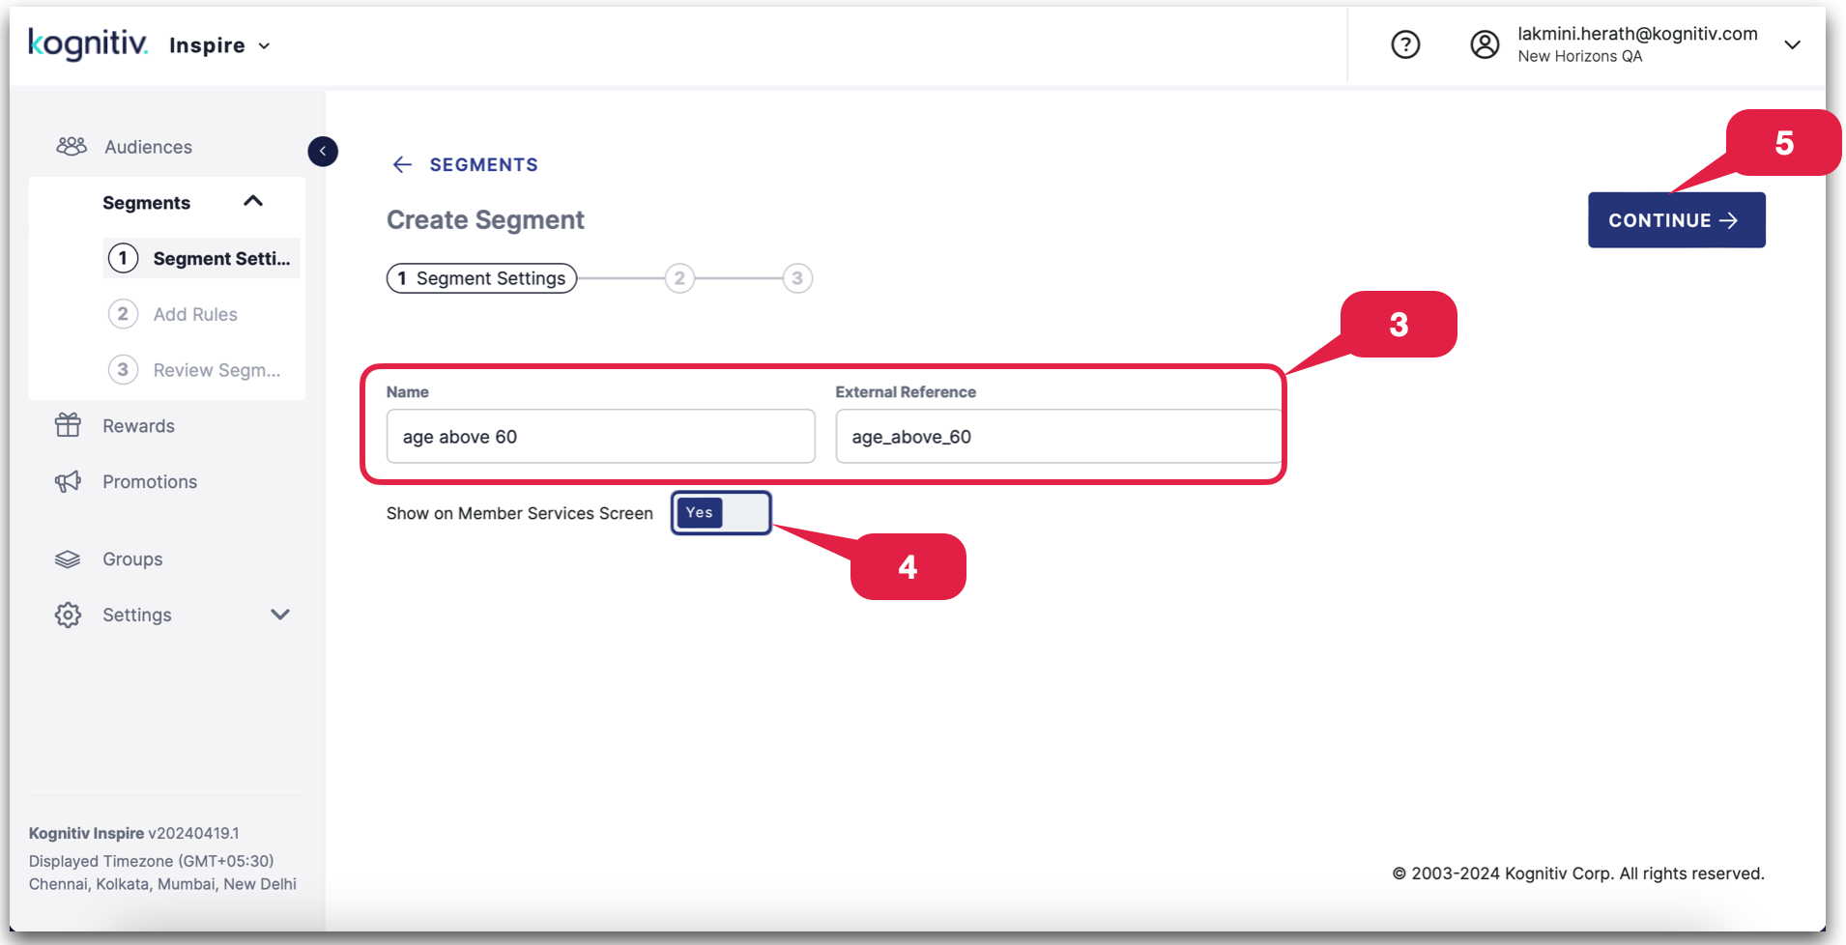Select step 2 circle in the progress stepper
The image size is (1846, 945).
[679, 278]
